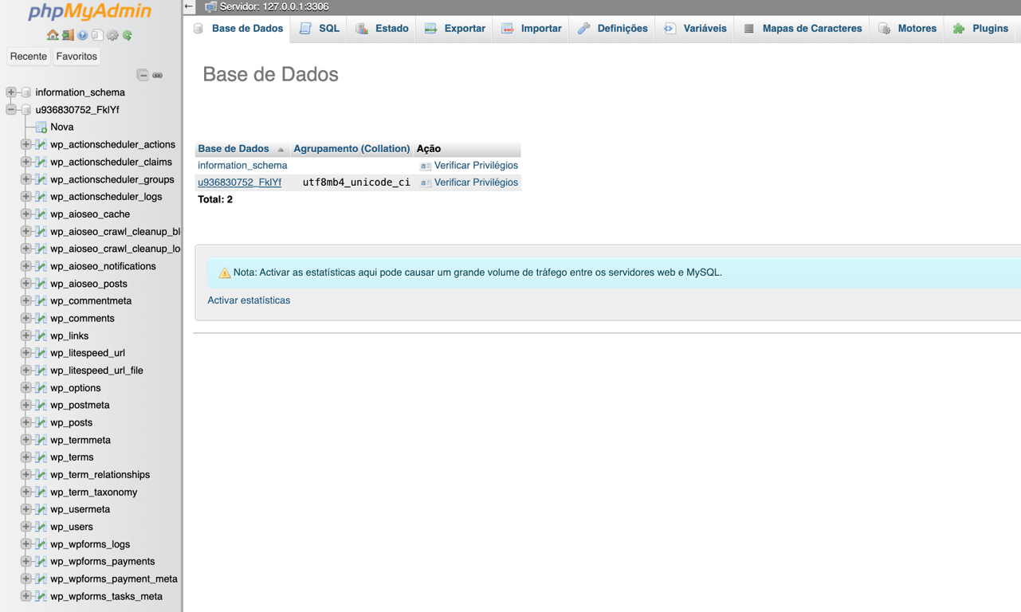Switch to the SQL tab
This screenshot has height=612, width=1021.
(x=320, y=29)
